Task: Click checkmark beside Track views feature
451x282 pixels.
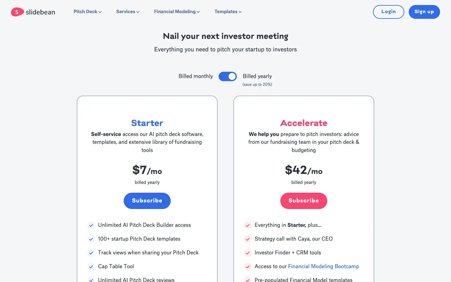Action: (91, 253)
